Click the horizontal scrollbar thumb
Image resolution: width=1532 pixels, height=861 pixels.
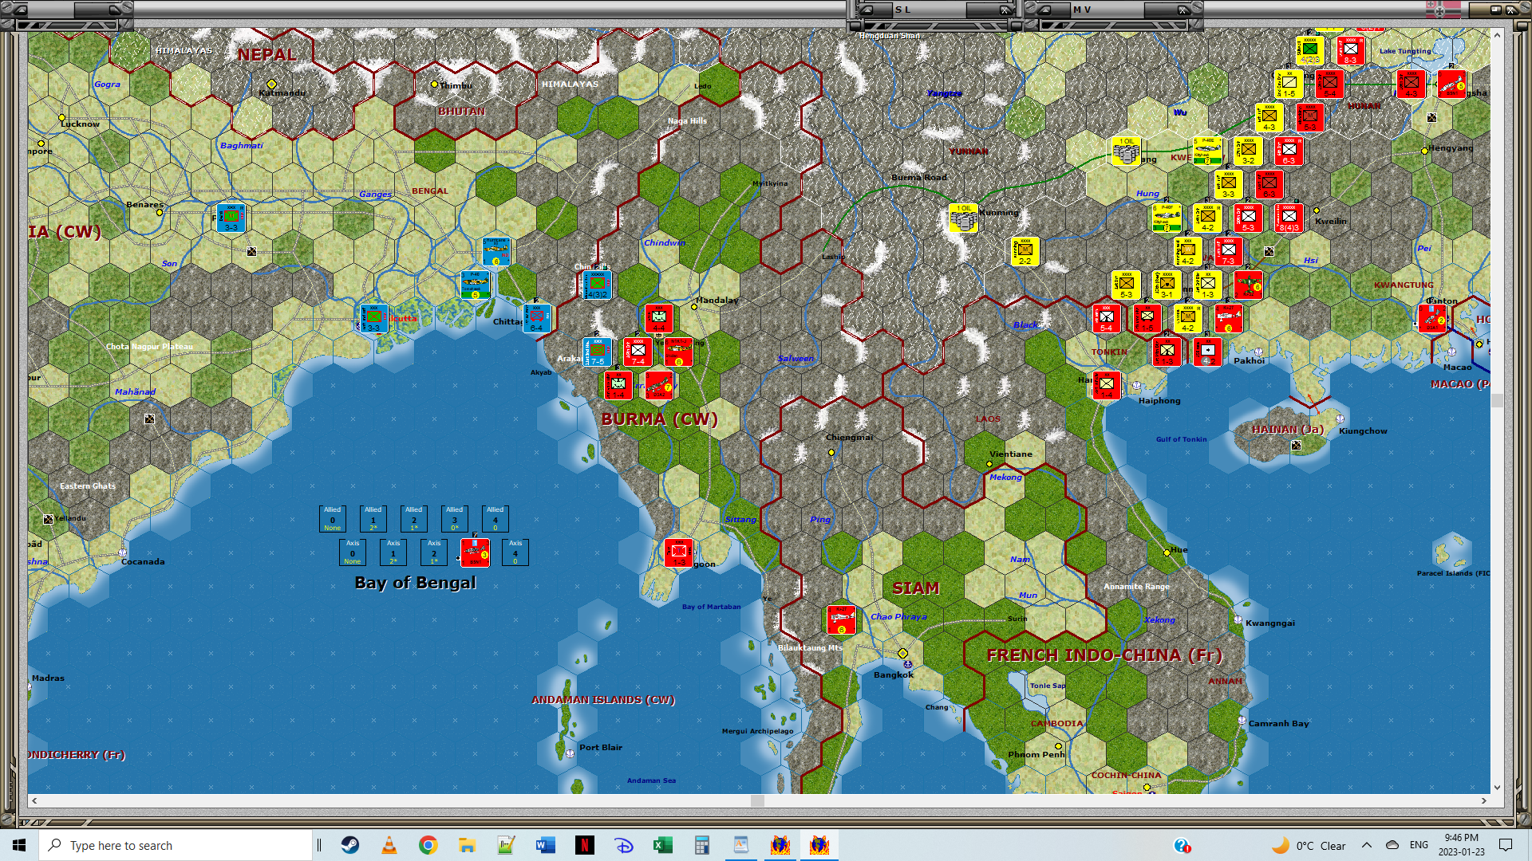coord(757,800)
